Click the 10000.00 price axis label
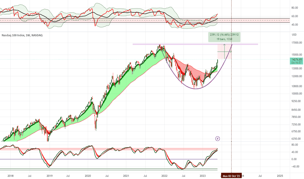The image size is (304, 179). pos(296,93)
